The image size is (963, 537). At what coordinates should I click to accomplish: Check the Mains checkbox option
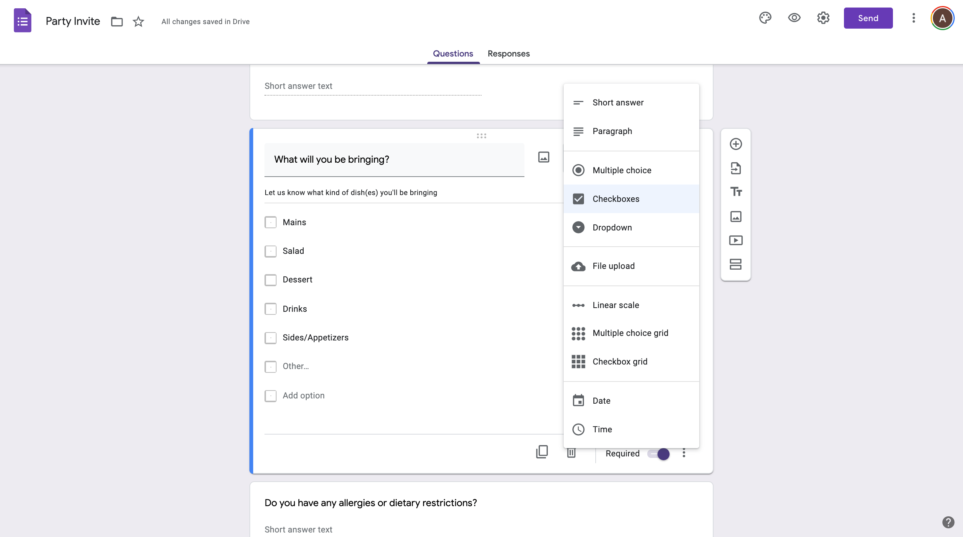pyautogui.click(x=271, y=222)
